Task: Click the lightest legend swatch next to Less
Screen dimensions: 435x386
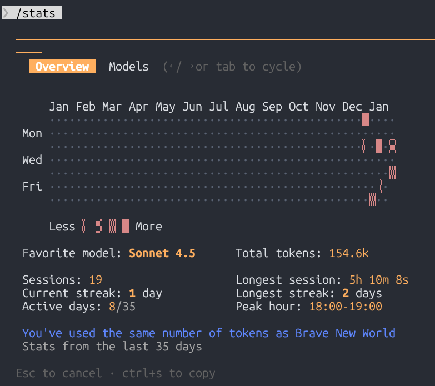Action: pyautogui.click(x=86, y=226)
